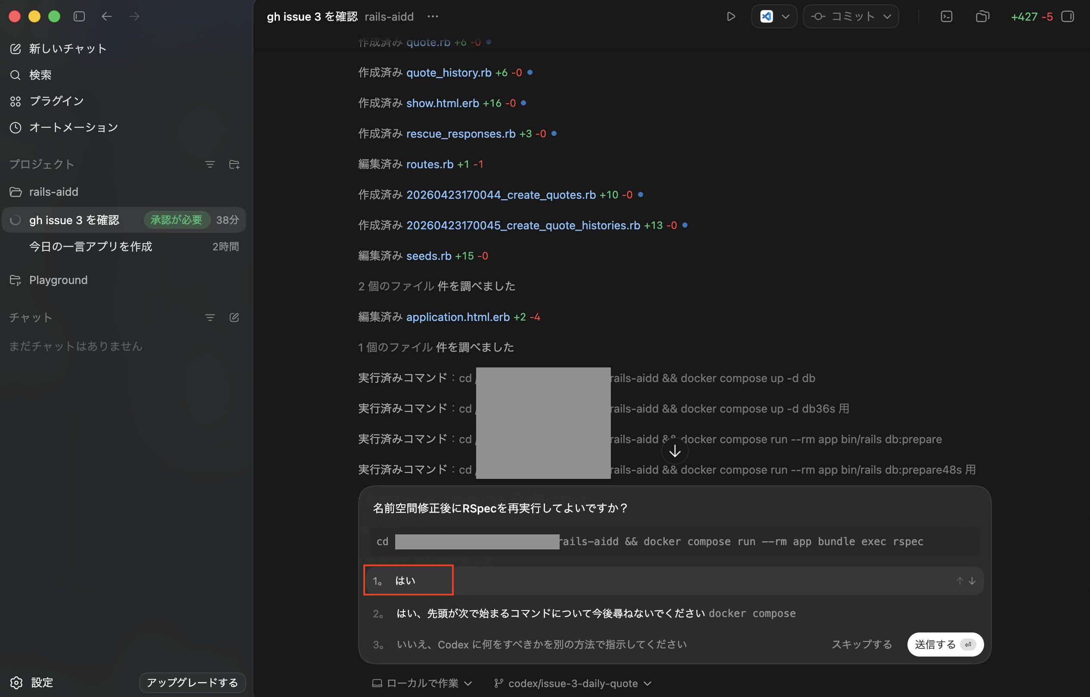The image size is (1090, 697).
Task: Open the Automations section
Action: [73, 127]
